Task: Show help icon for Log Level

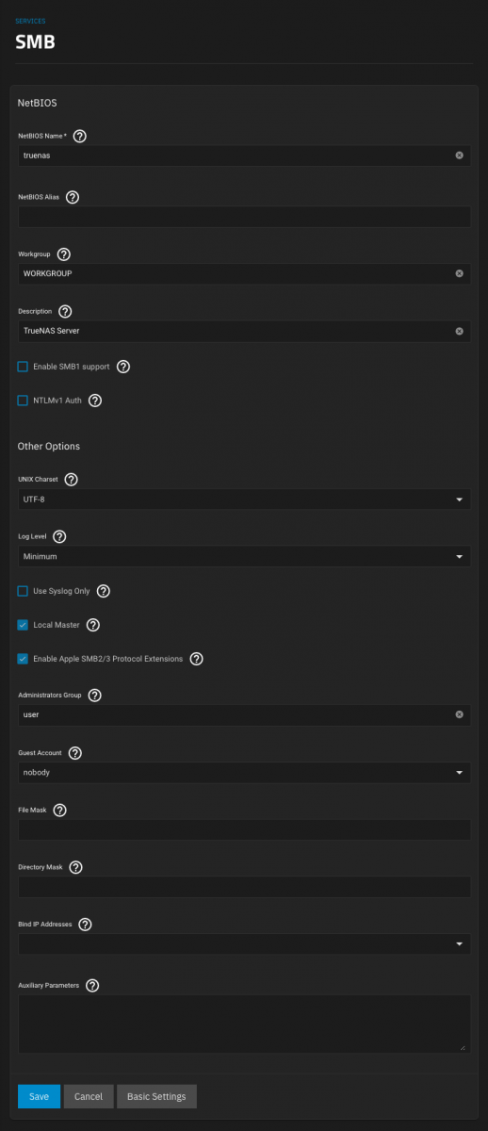Action: tap(59, 536)
